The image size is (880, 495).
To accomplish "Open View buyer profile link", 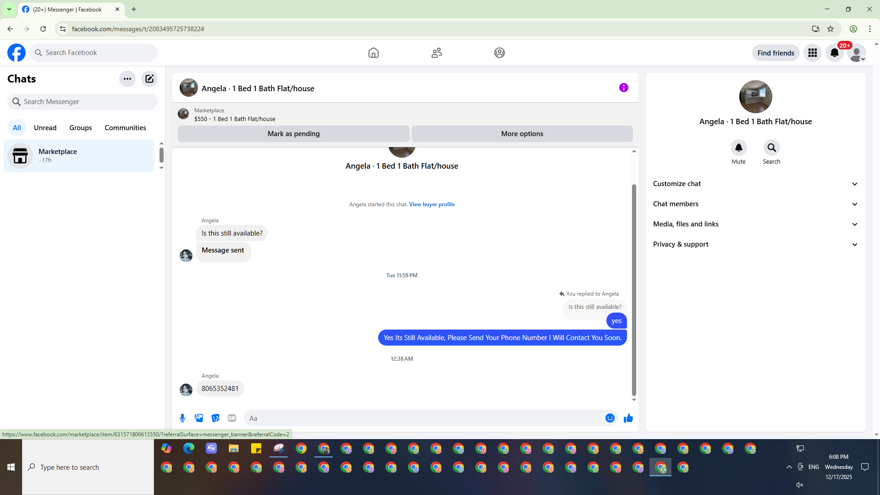I will click(x=432, y=204).
